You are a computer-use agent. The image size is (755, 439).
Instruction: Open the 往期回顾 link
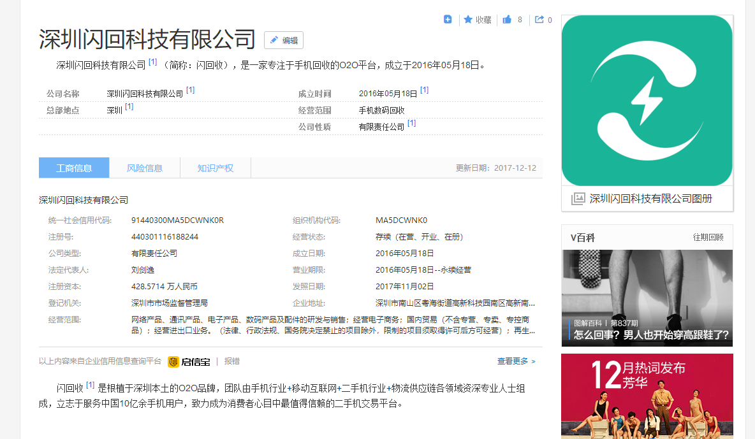point(708,237)
